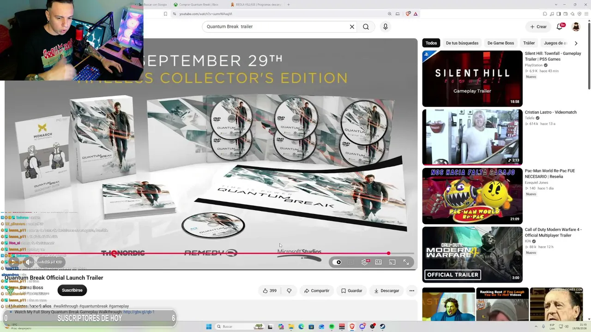
Task: Open Microsoft Edge from the taskbar
Action: click(301, 326)
